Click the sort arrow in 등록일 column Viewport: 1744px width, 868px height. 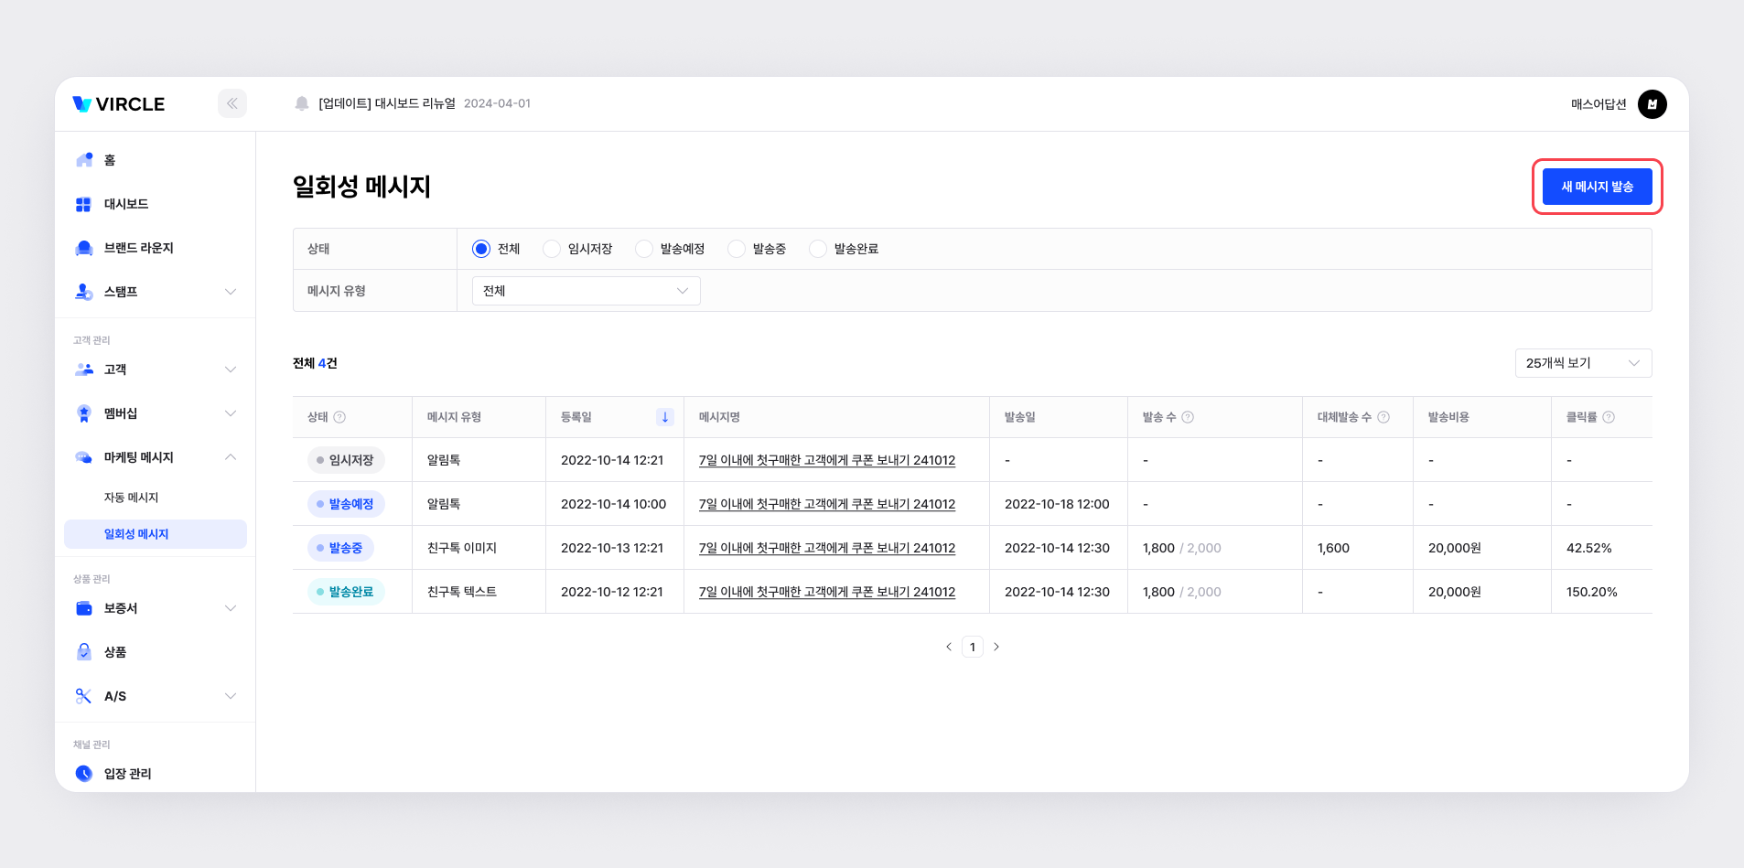665,417
